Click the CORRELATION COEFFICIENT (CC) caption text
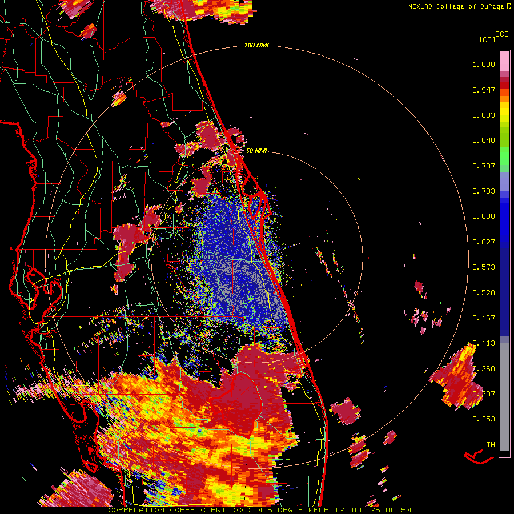 (180, 510)
